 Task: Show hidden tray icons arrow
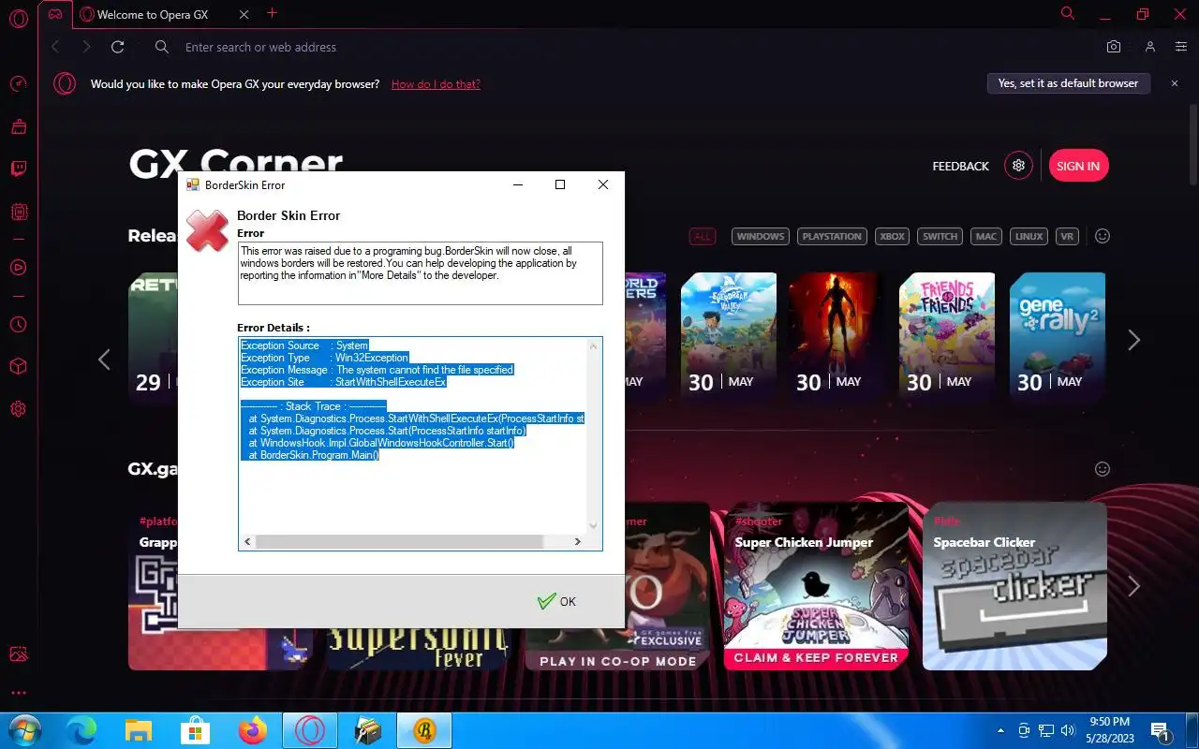[1001, 730]
